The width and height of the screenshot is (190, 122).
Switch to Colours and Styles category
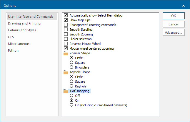[22, 30]
